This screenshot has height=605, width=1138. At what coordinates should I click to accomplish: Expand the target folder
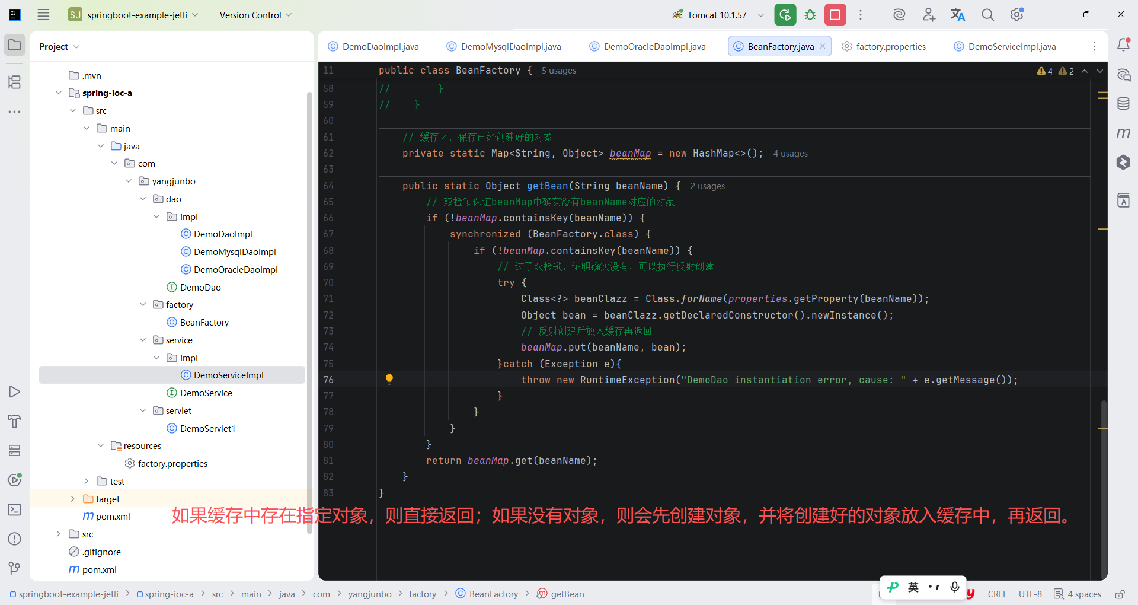click(72, 499)
